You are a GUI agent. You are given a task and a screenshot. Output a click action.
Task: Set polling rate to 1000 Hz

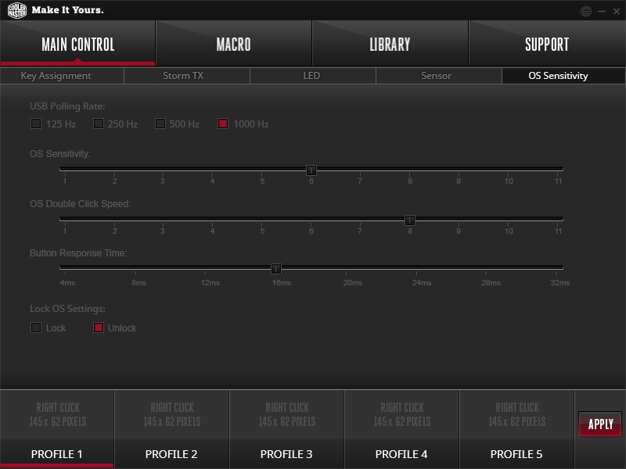[223, 124]
